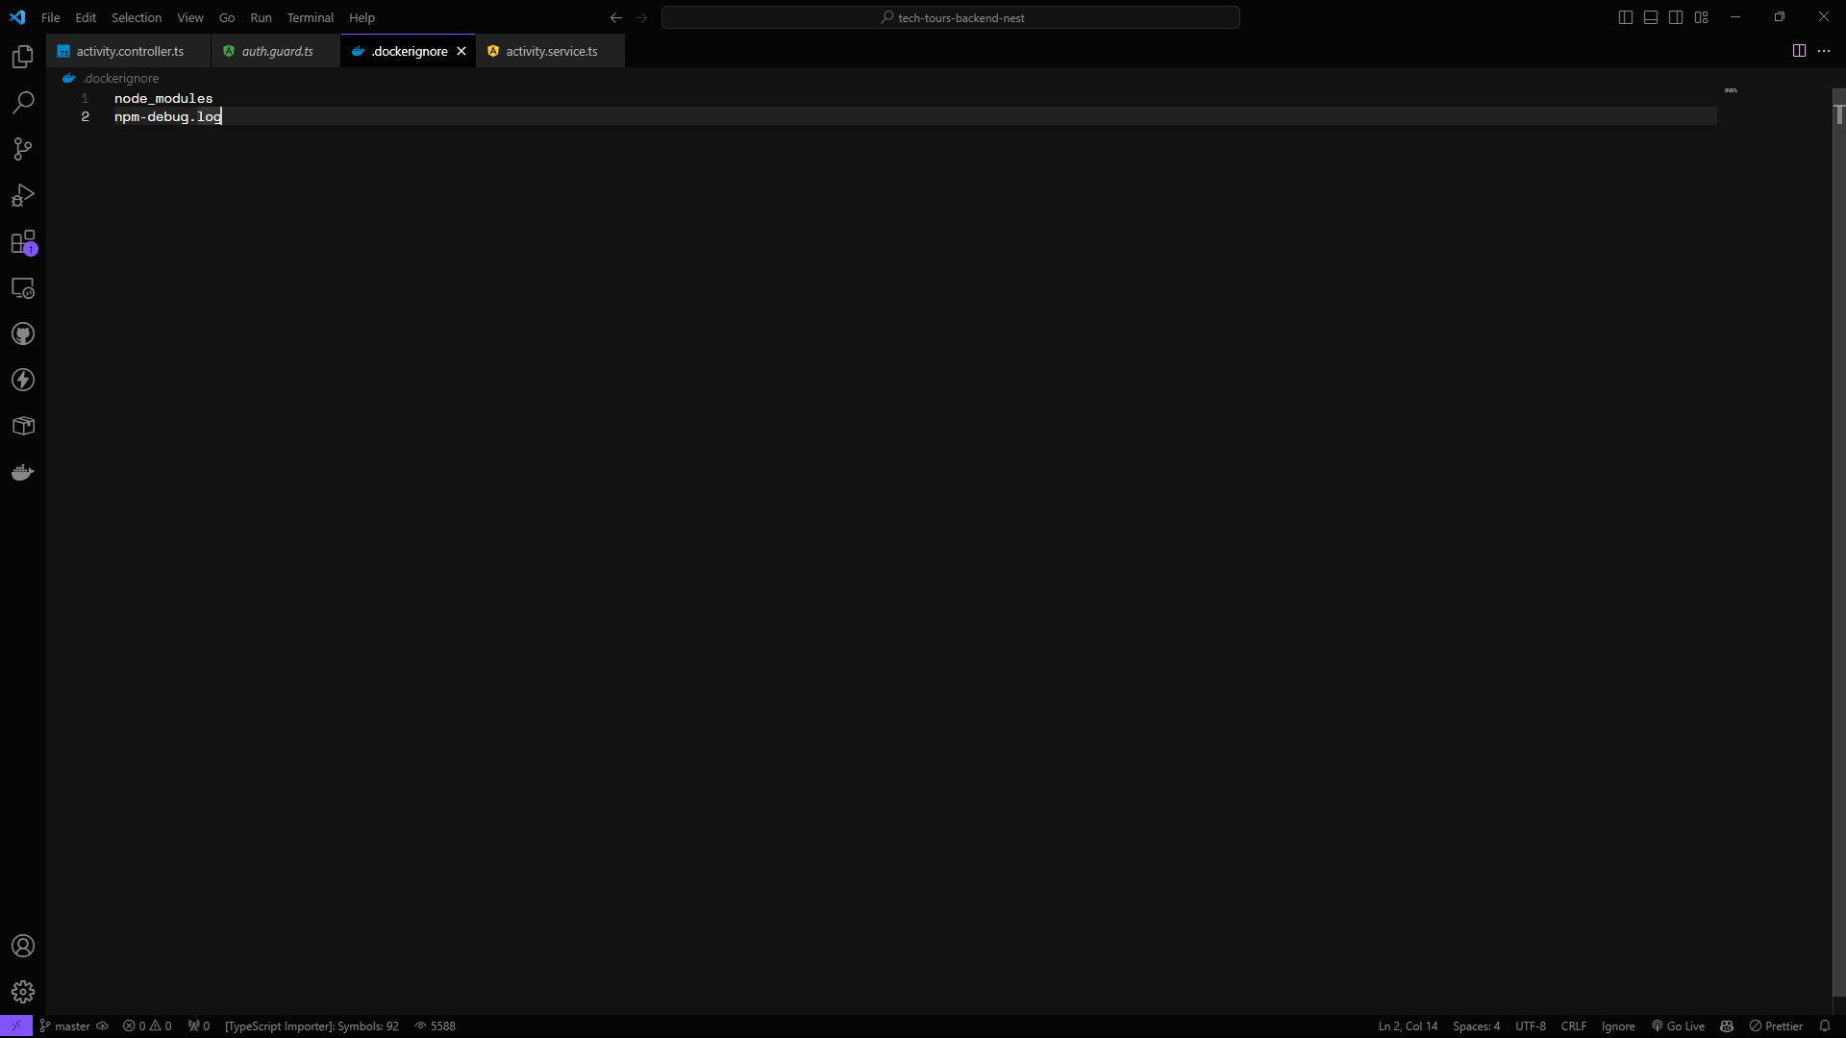This screenshot has width=1846, height=1038.
Task: Open the Remote Explorer view
Action: (x=22, y=287)
